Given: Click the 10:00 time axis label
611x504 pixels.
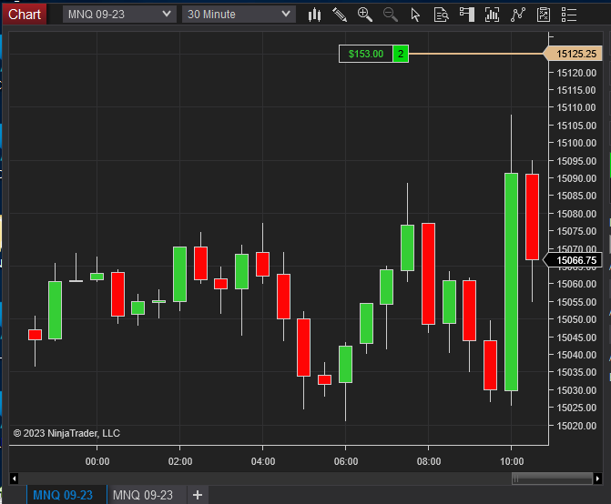Looking at the screenshot, I should [512, 461].
